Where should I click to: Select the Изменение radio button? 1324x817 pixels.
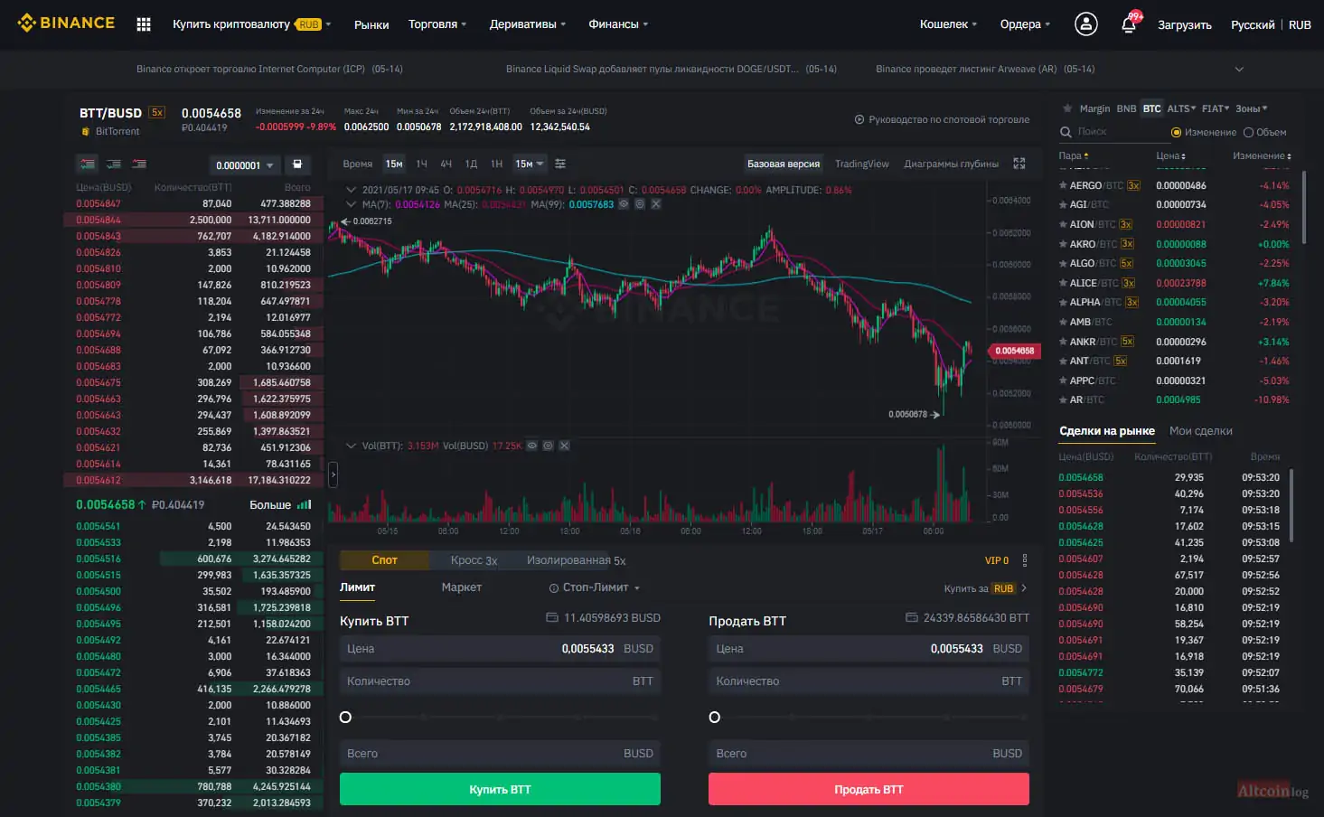coord(1177,133)
